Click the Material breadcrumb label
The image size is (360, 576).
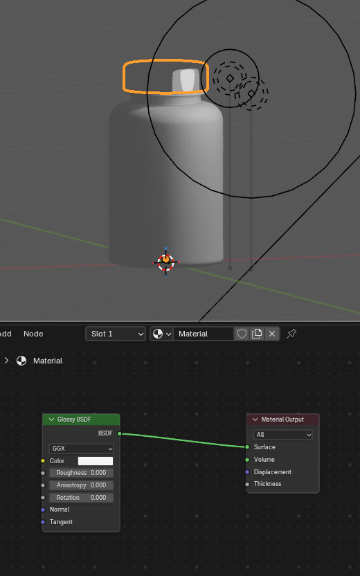[x=48, y=361]
